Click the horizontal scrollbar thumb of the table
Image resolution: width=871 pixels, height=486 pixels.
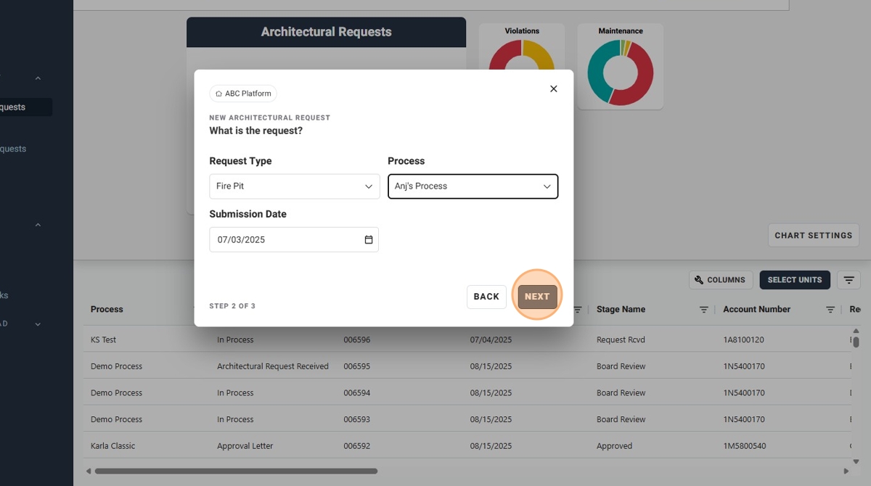(236, 471)
